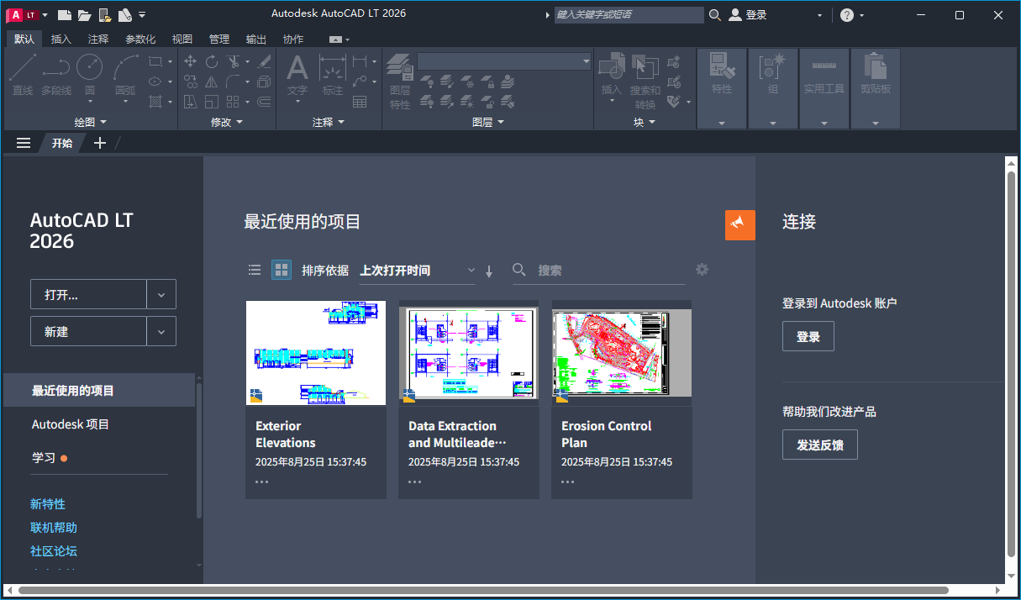The width and height of the screenshot is (1021, 600).
Task: Select the Mirror tool icon in Modify panel
Action: pos(212,82)
